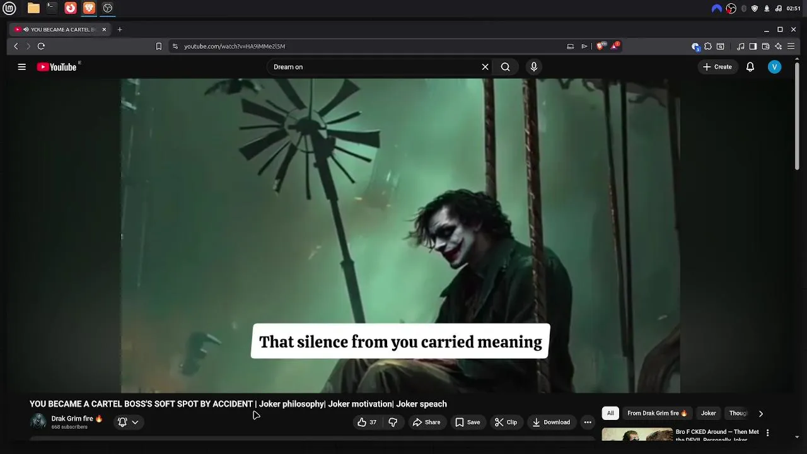The width and height of the screenshot is (807, 454).
Task: Click the address bar URL
Action: (x=235, y=46)
